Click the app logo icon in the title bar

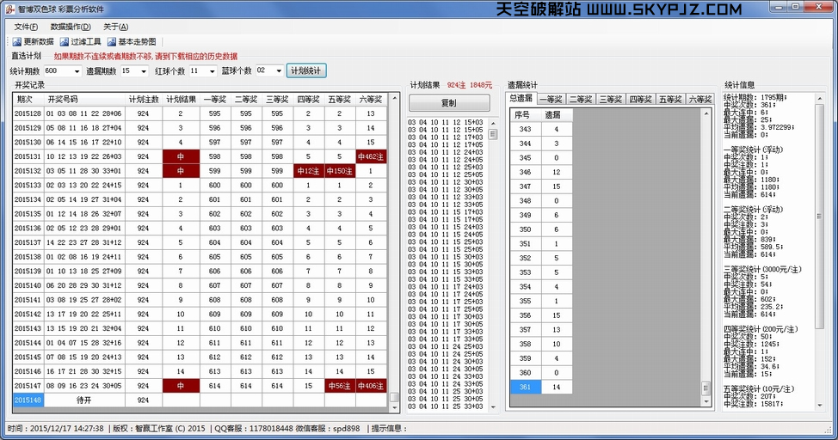tap(9, 9)
